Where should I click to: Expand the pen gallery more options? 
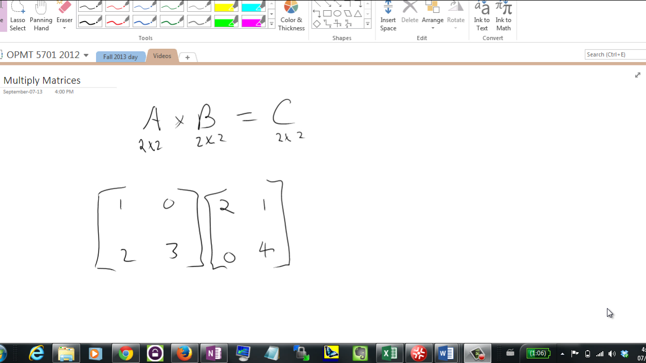point(272,24)
